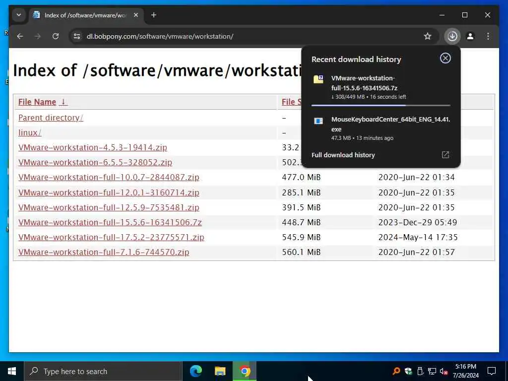Click the 308/449 MB download status text
The image size is (508, 381).
click(369, 97)
